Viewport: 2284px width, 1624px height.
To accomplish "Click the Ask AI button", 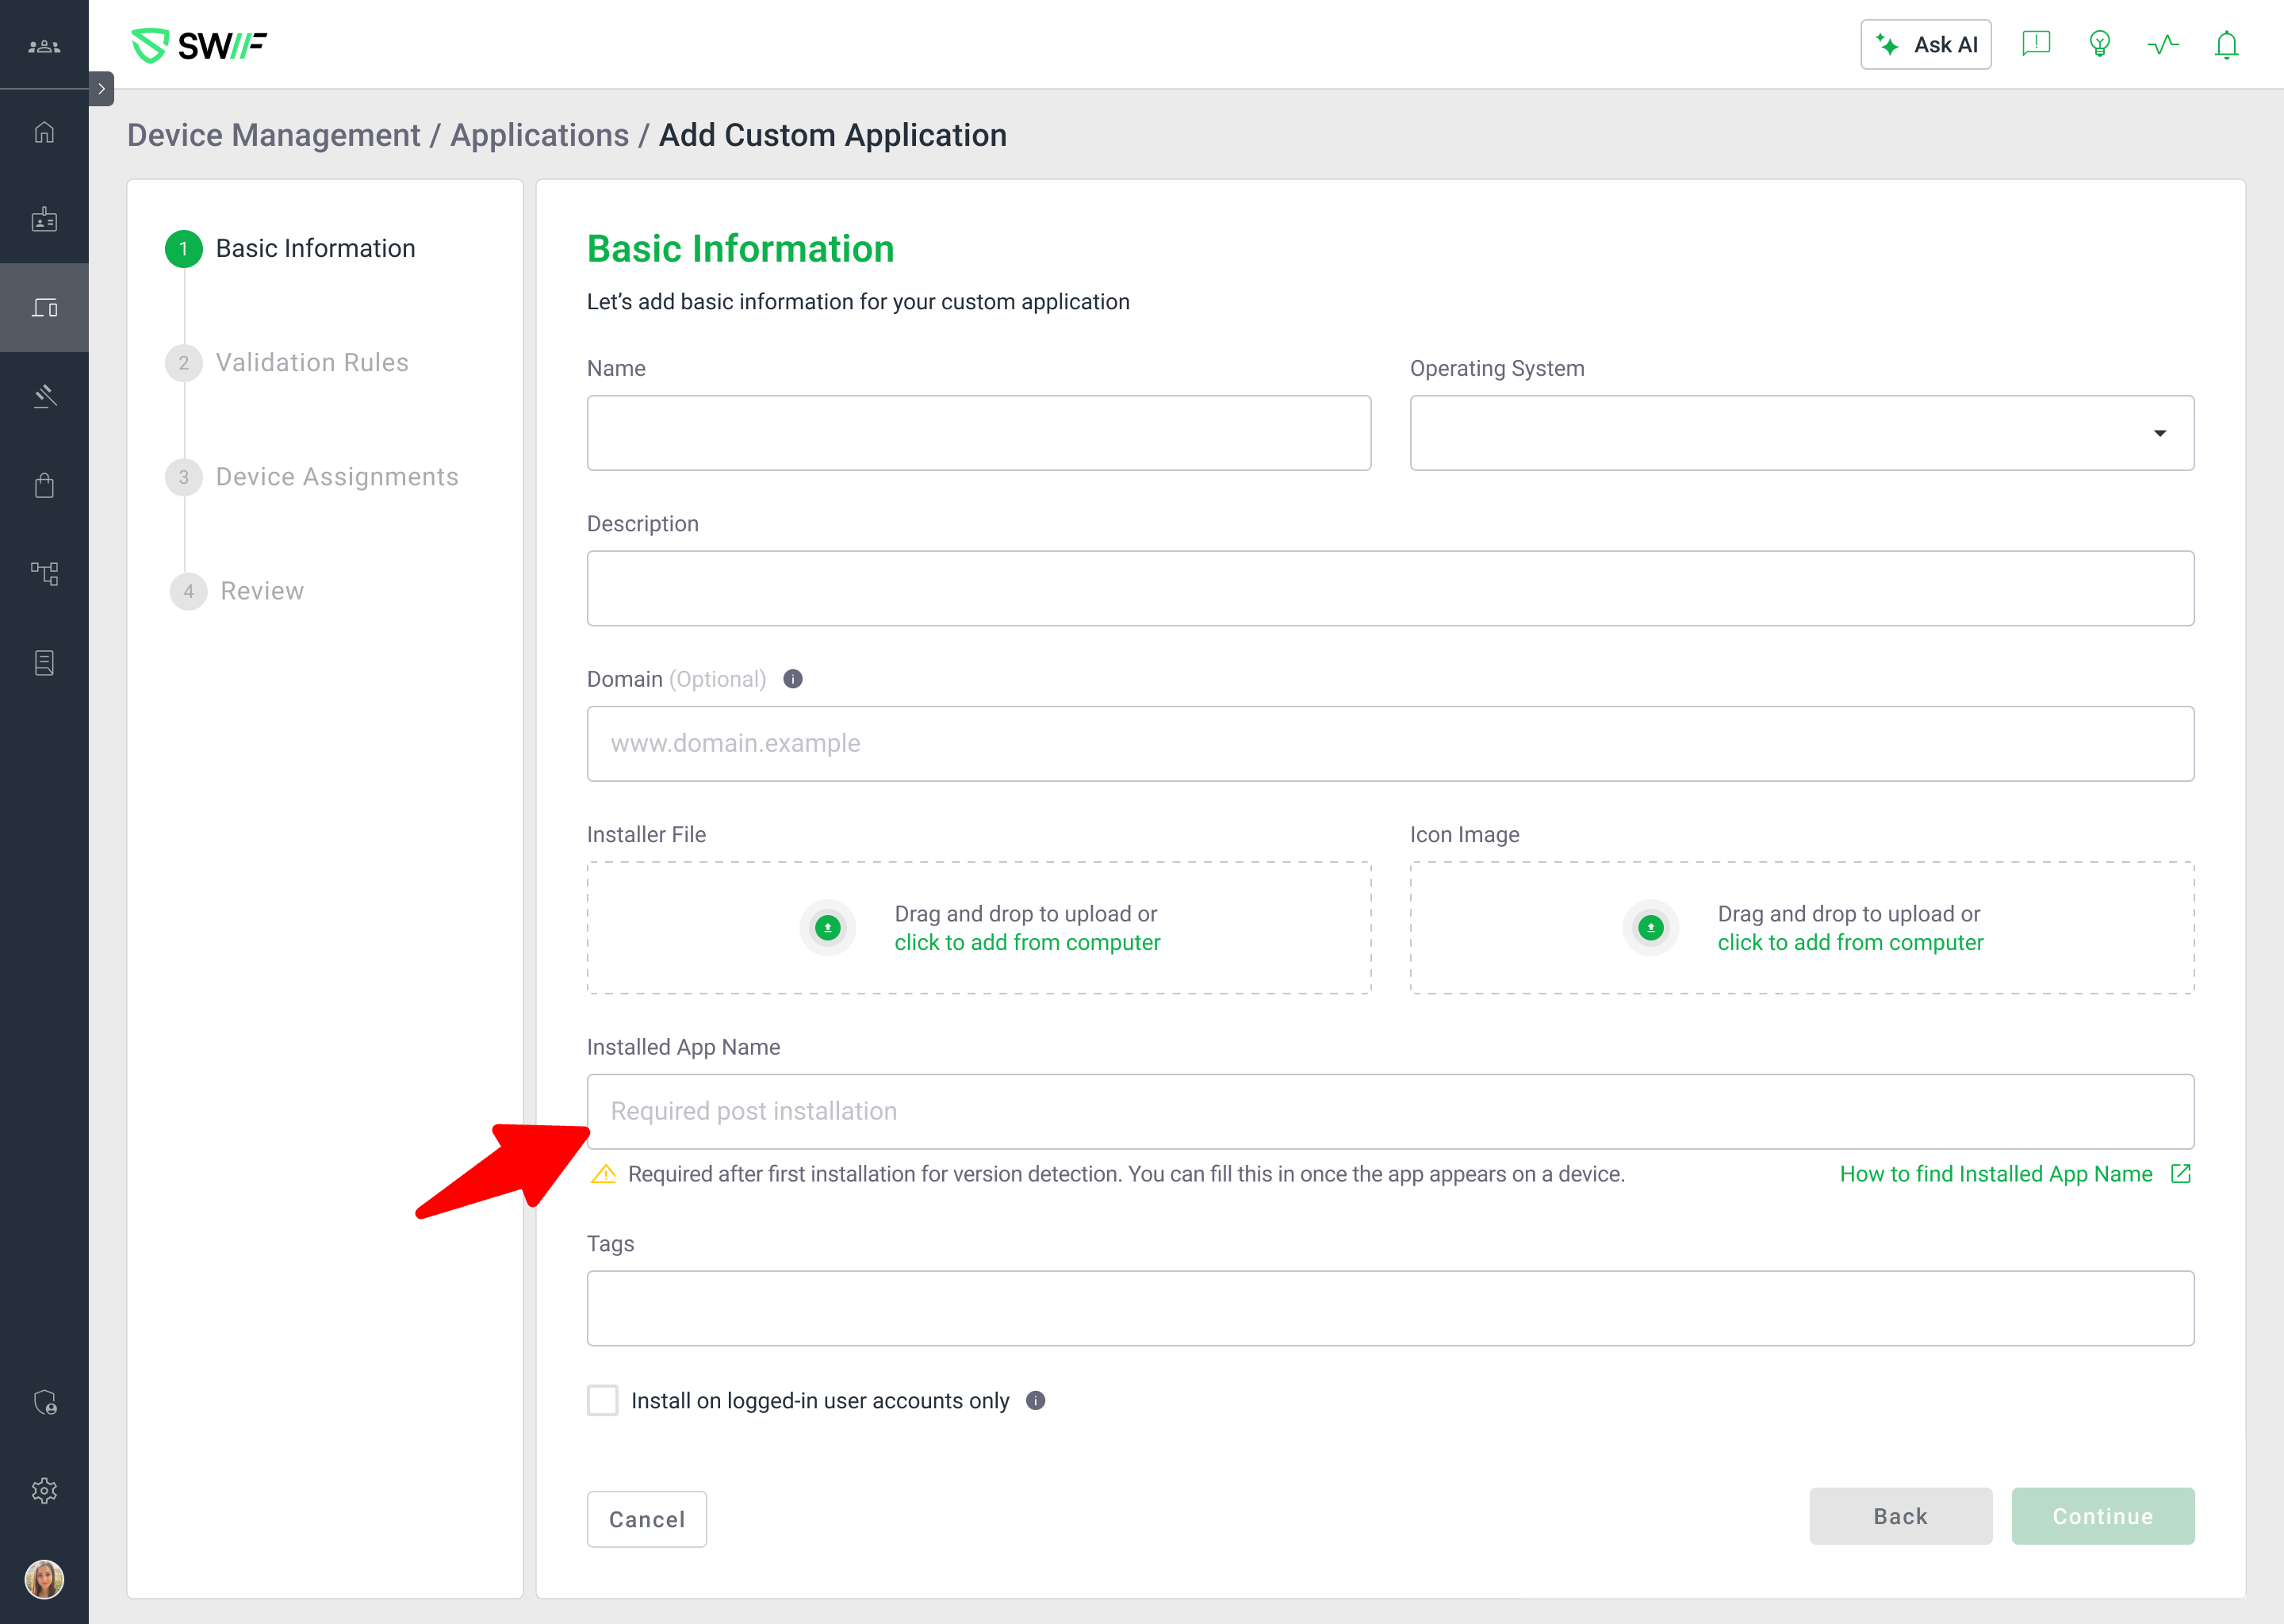I will coord(1925,45).
